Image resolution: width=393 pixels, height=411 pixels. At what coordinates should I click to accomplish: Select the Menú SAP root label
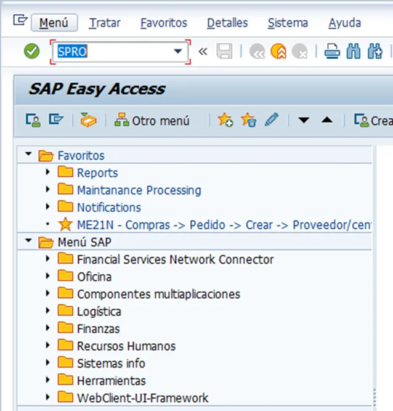(x=84, y=242)
